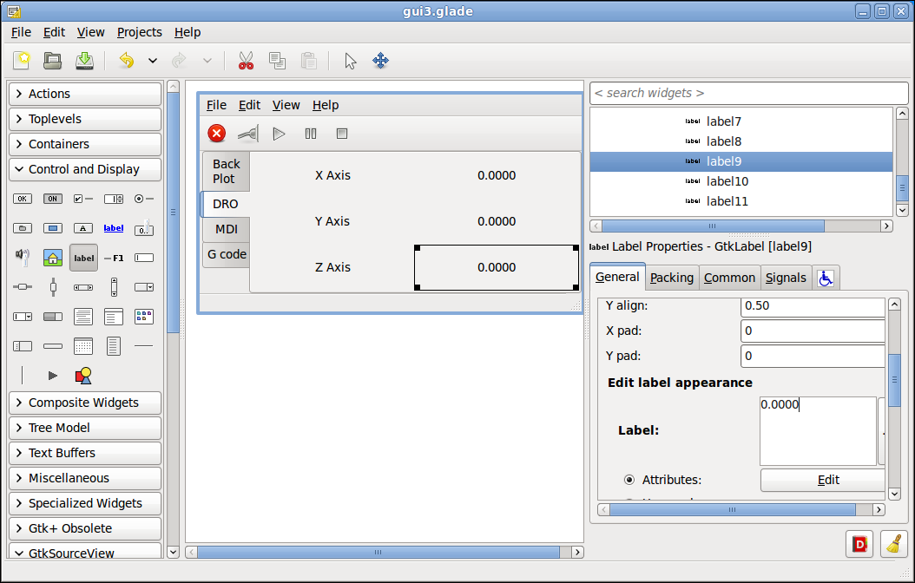This screenshot has height=583, width=915.
Task: Click the Y align value field
Action: tap(813, 306)
